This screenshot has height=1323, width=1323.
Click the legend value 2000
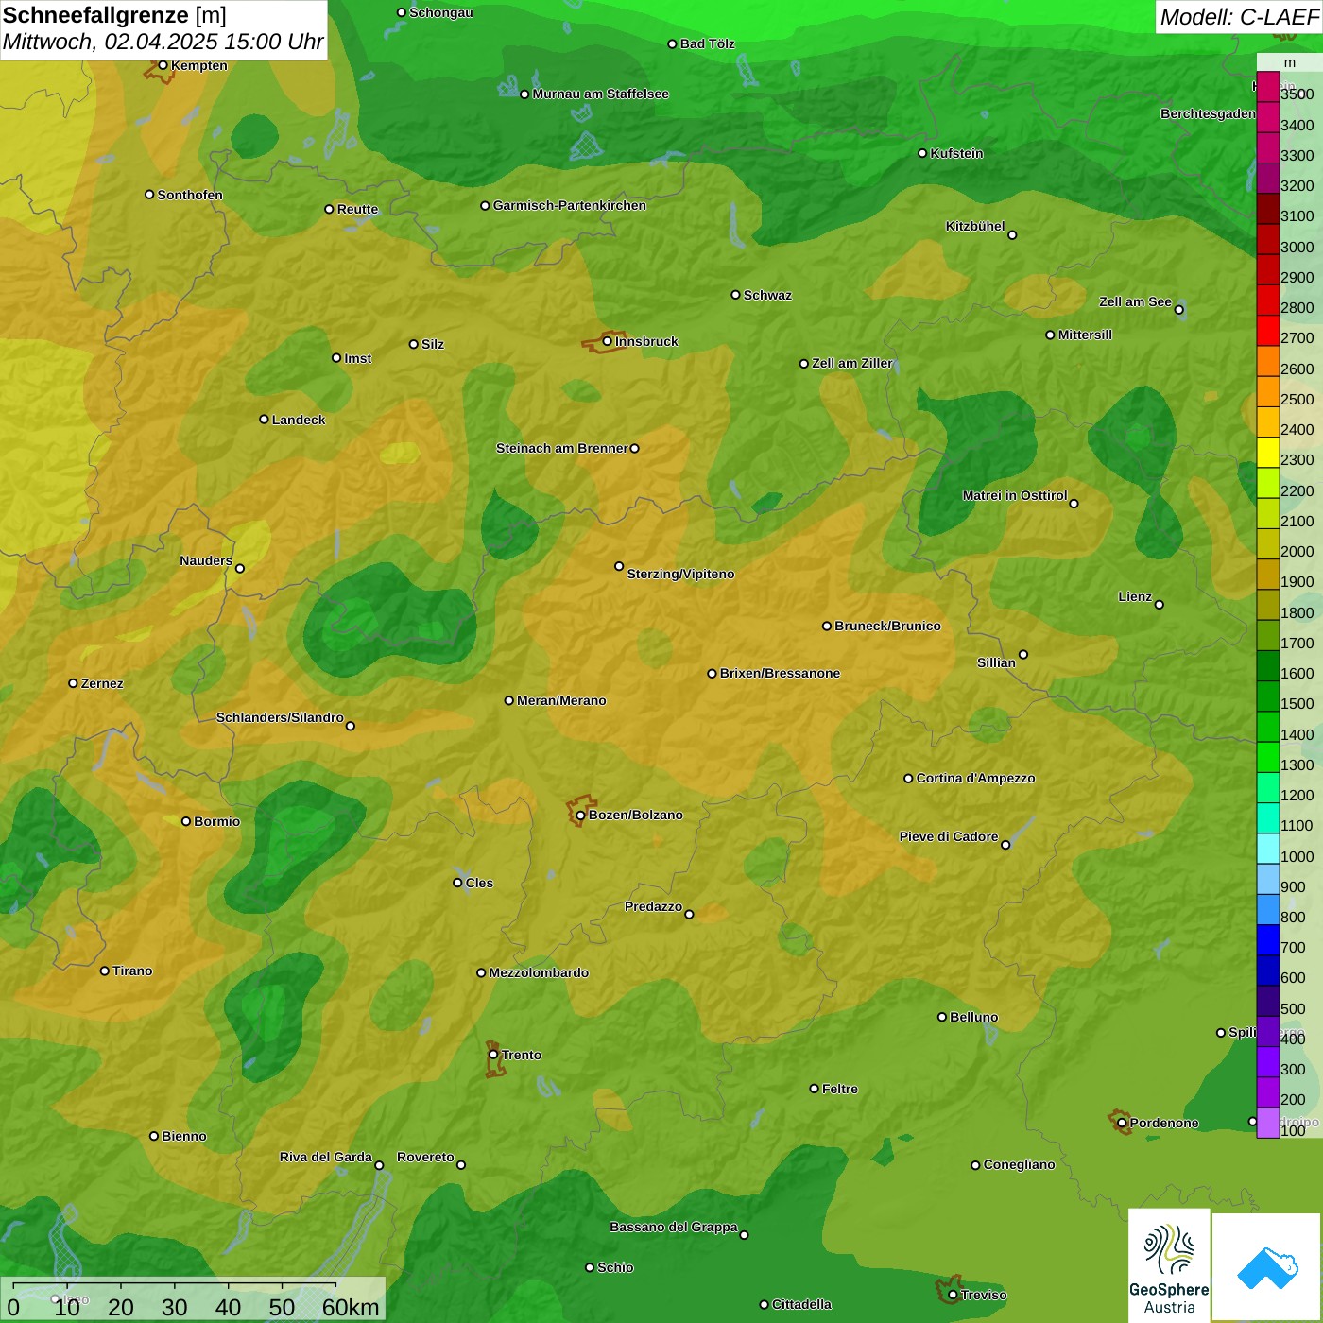coord(1297,551)
